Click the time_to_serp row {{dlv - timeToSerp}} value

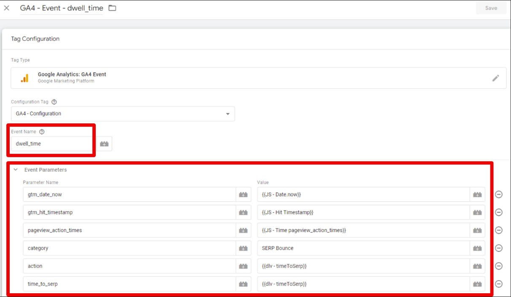pos(363,284)
